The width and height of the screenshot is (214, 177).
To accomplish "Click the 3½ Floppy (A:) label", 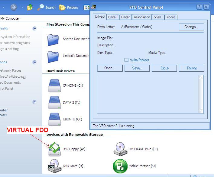I will [74, 149].
